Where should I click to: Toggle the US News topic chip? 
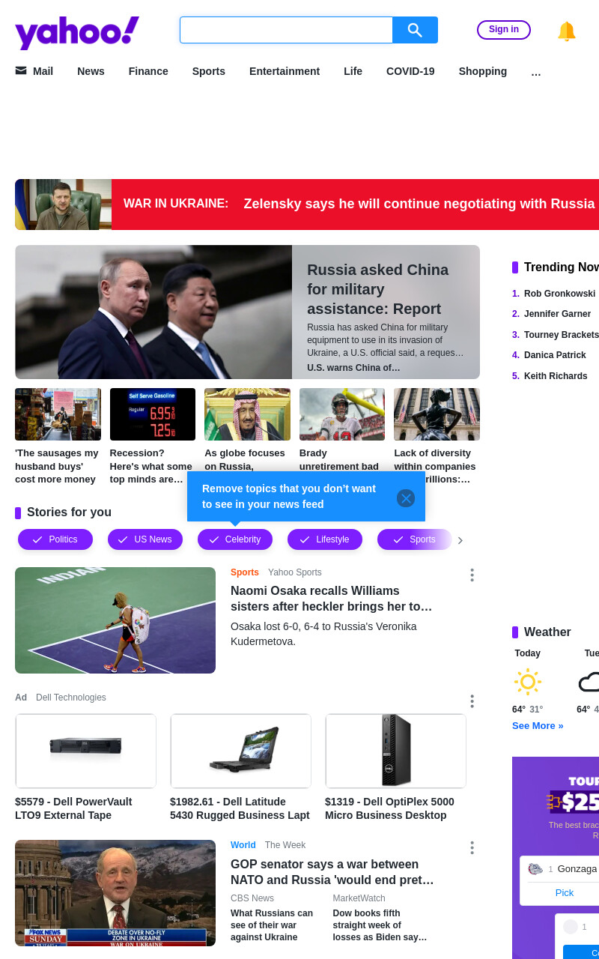click(145, 539)
